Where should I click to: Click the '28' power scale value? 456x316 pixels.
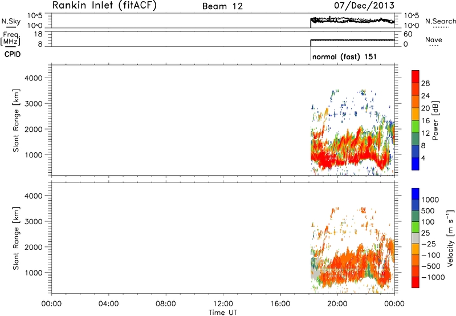pyautogui.click(x=425, y=83)
